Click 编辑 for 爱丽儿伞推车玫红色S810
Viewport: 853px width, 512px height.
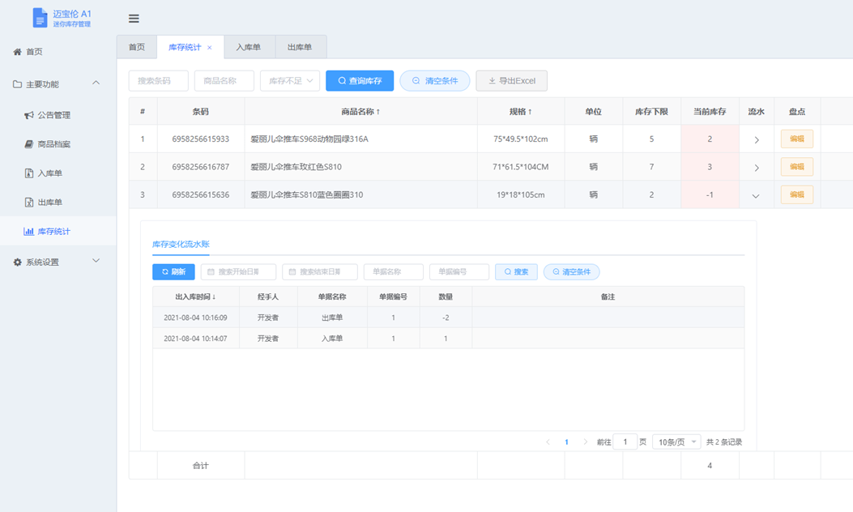tap(797, 167)
